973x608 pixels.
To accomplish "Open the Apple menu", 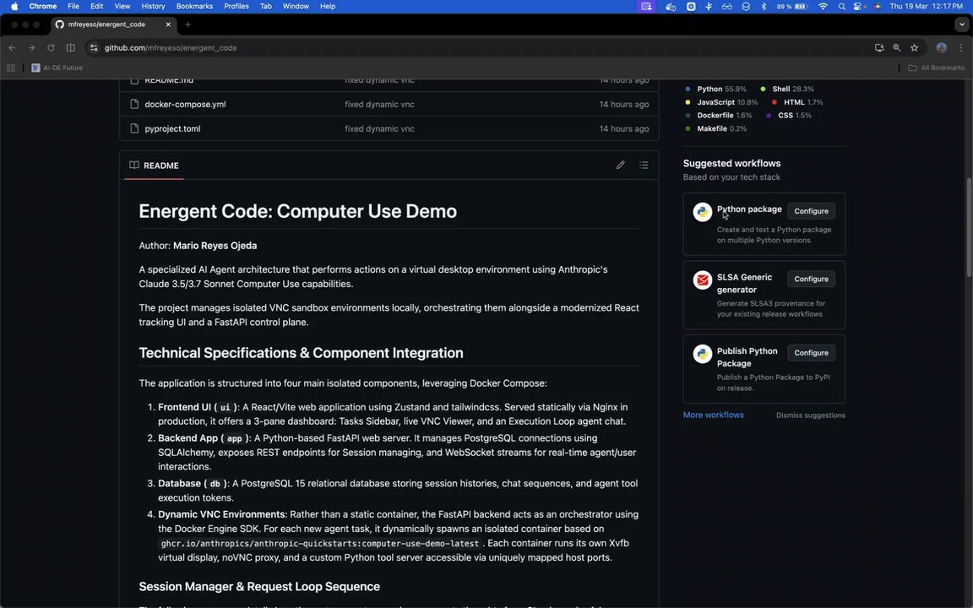I will point(14,6).
